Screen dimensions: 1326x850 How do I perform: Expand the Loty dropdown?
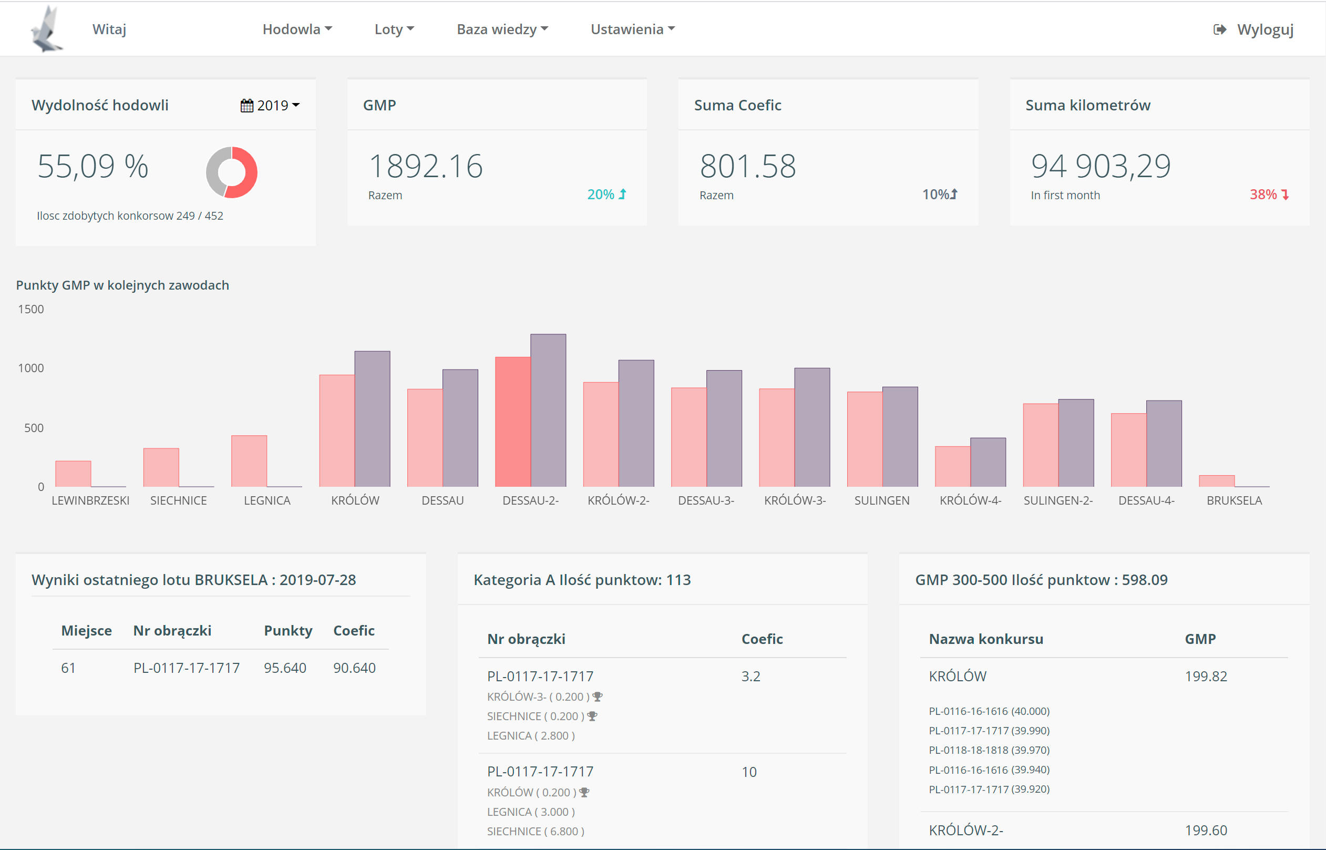click(x=393, y=29)
